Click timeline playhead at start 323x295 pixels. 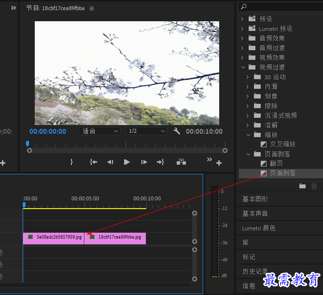pos(24,205)
